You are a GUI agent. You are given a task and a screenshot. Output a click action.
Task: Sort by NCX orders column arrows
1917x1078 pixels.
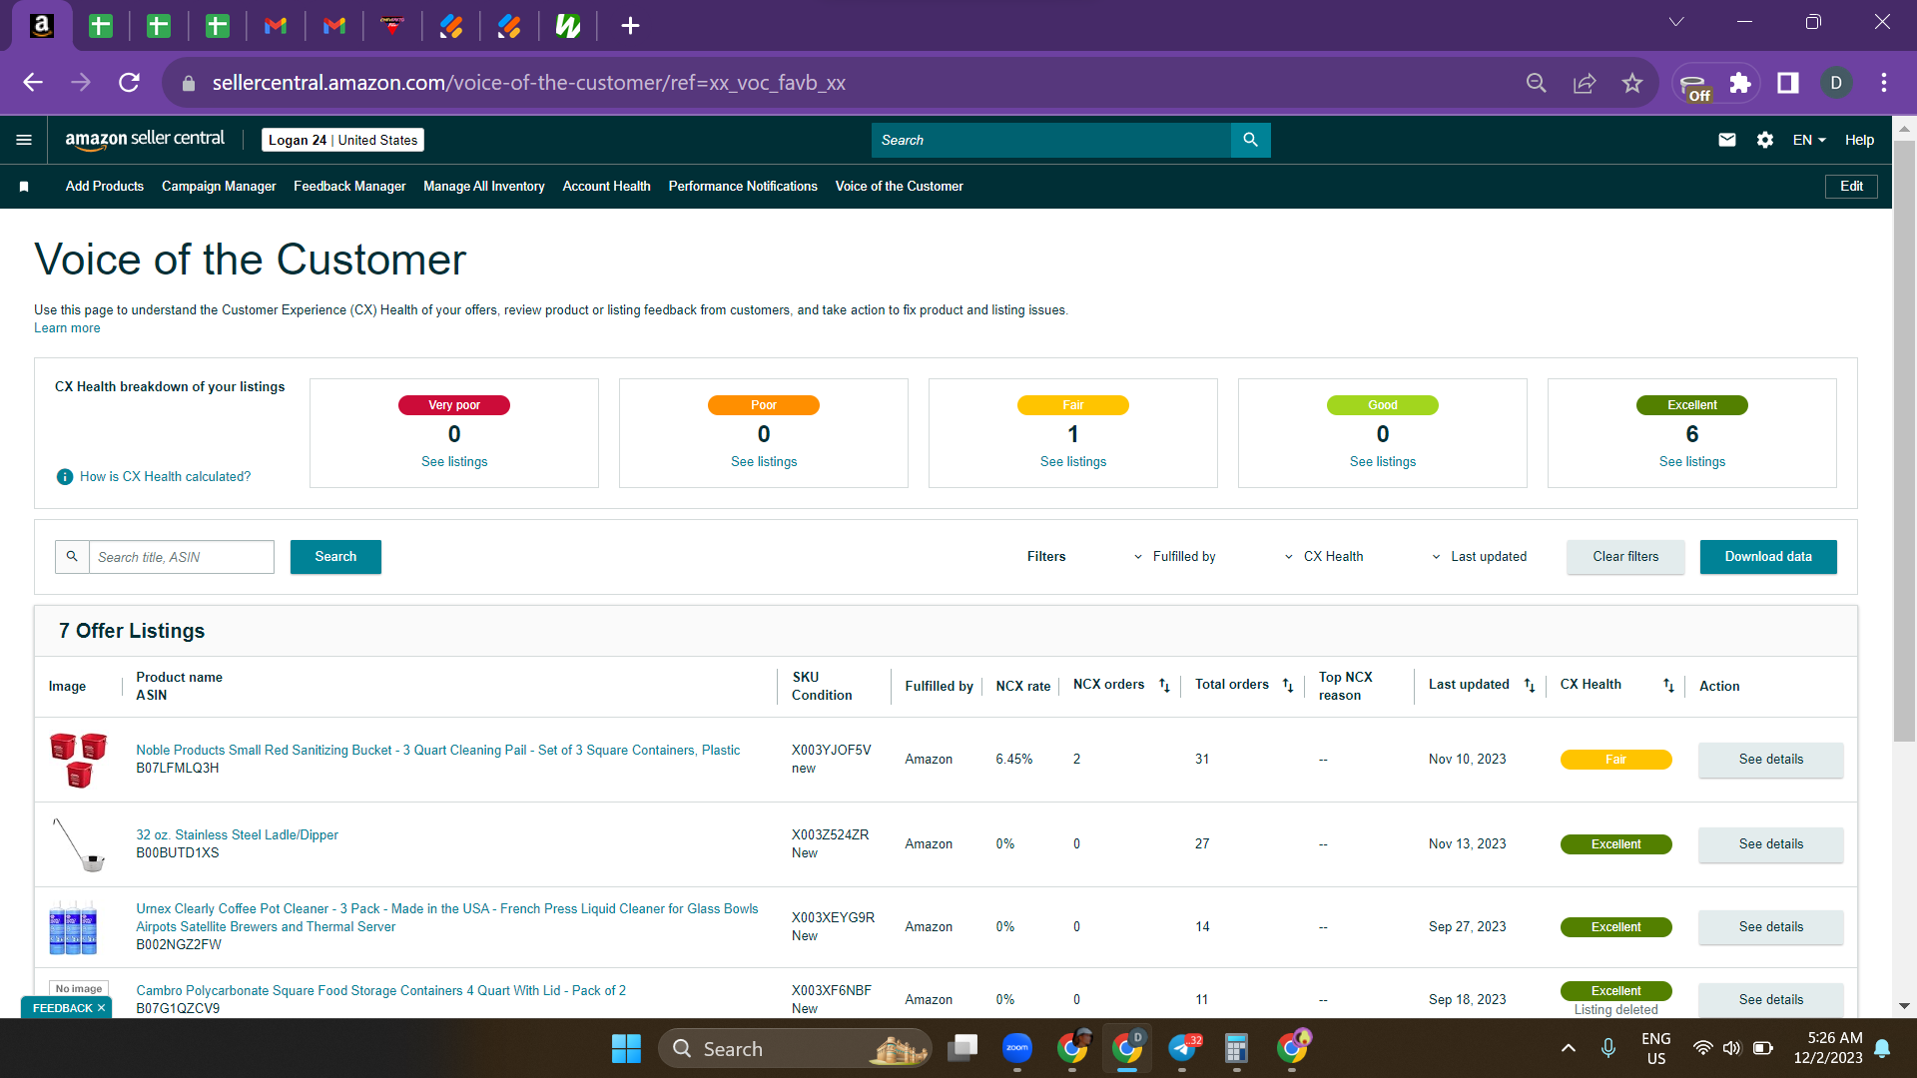pyautogui.click(x=1164, y=685)
